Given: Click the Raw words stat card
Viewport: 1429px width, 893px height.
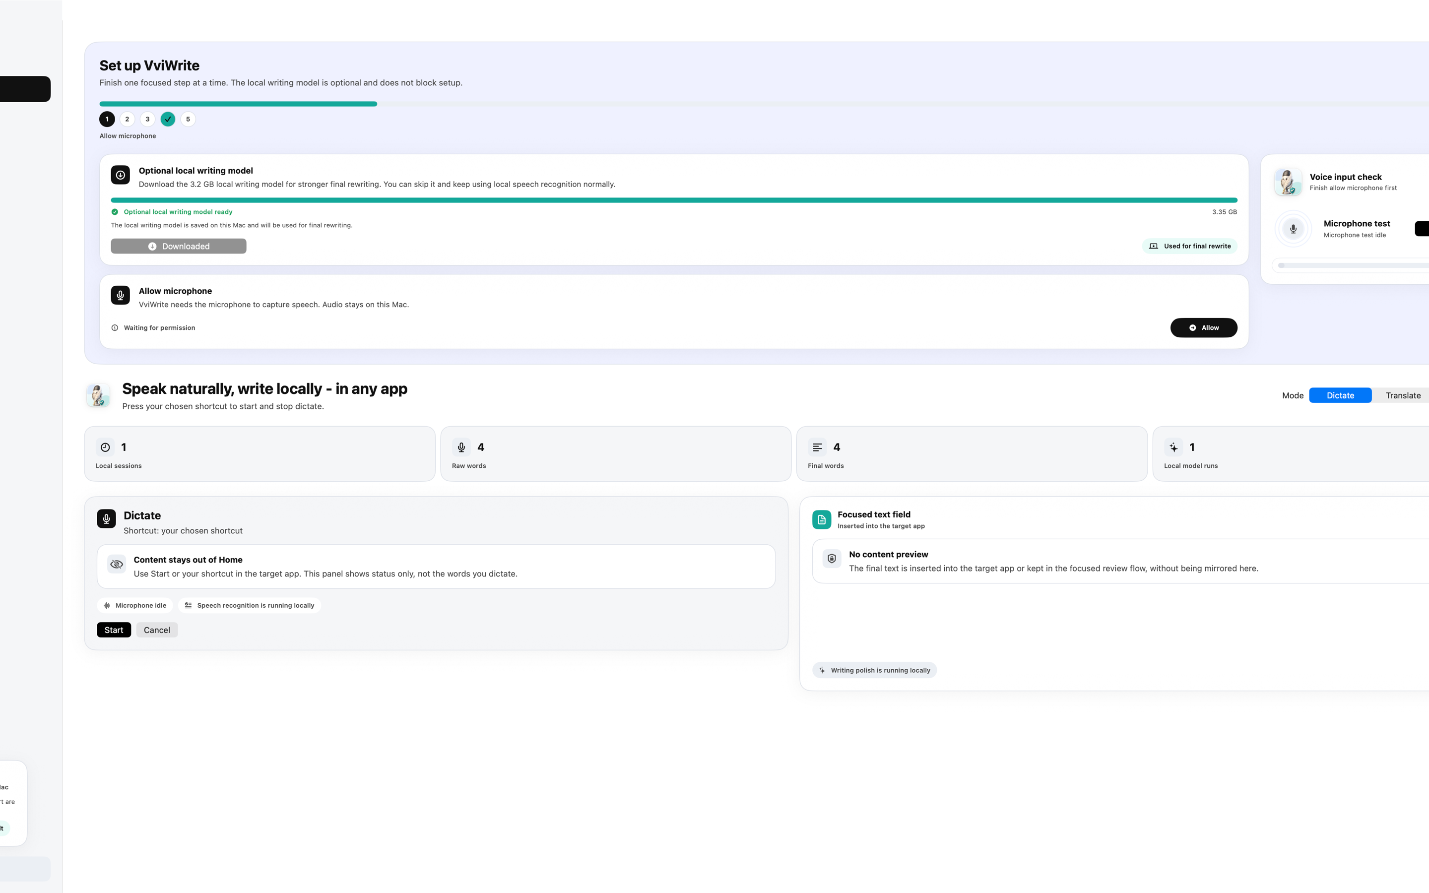Looking at the screenshot, I should tap(616, 454).
